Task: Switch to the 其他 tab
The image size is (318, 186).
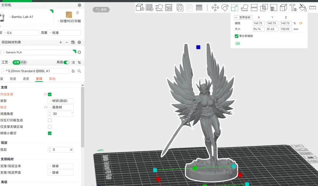Action: coord(52,79)
